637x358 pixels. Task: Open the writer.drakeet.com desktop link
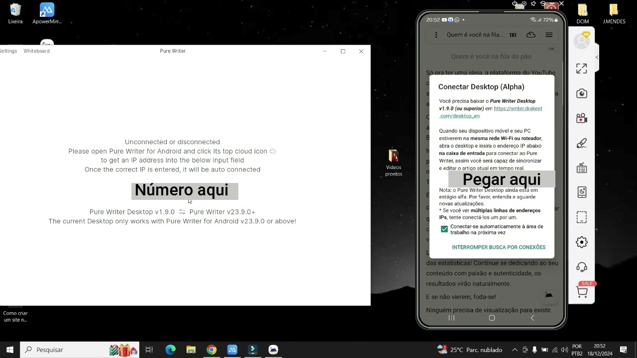[x=491, y=112]
